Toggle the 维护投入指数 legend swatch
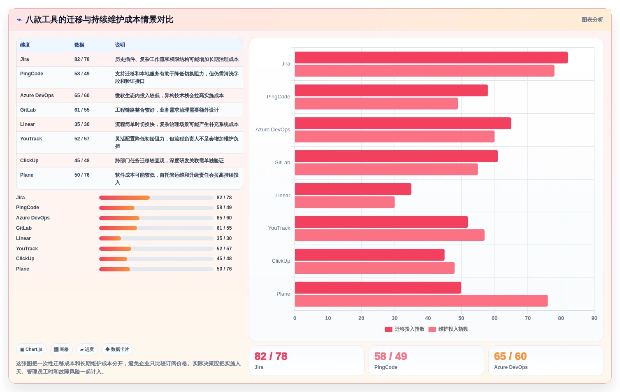The image size is (620, 392). (432, 329)
